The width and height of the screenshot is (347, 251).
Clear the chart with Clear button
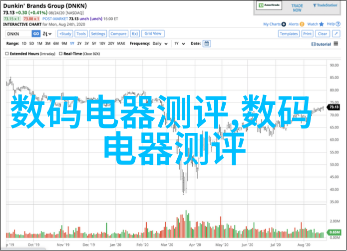323,33
